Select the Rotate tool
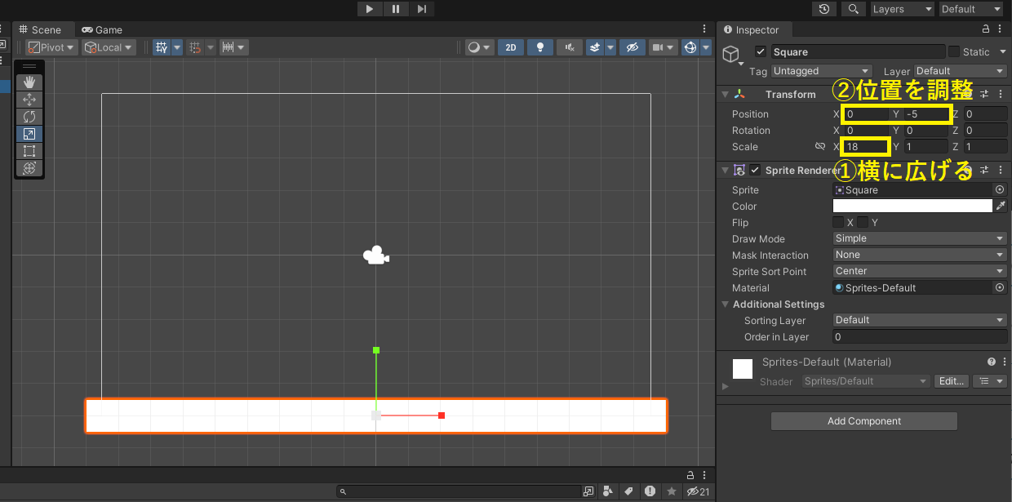 tap(29, 117)
